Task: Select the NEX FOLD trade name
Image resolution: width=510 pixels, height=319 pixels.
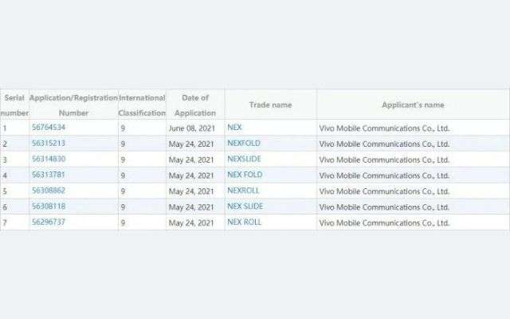Action: pos(245,175)
